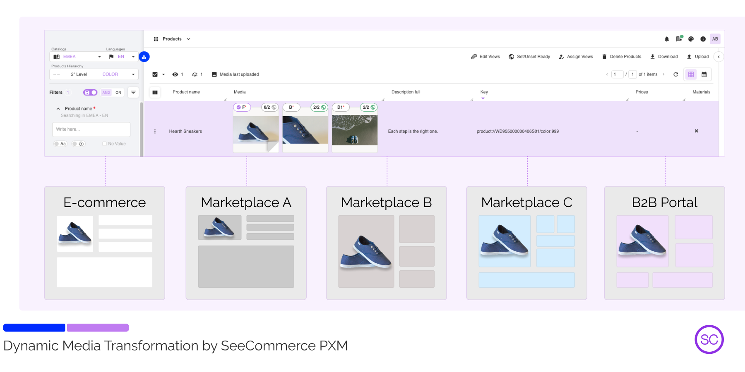The height and width of the screenshot is (372, 745).
Task: Open the notifications bell
Action: point(667,39)
